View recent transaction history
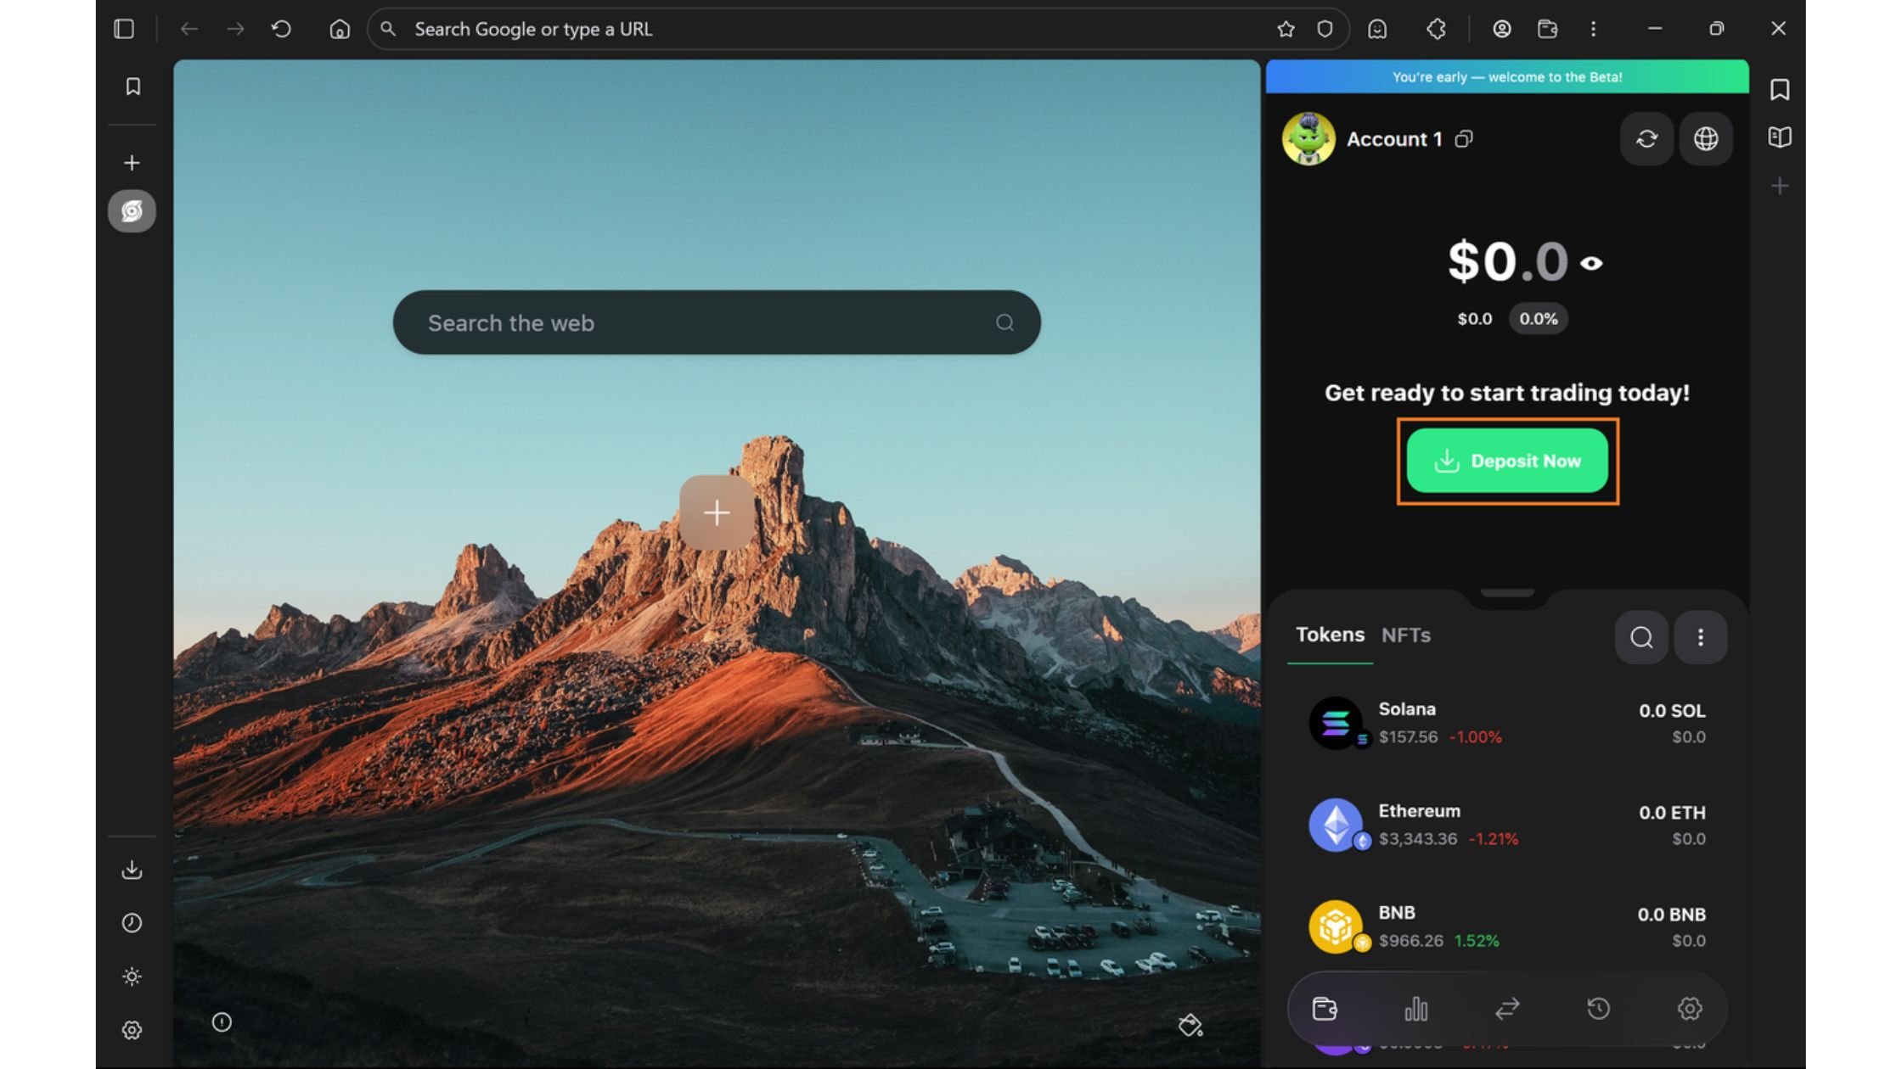 coord(1599,1009)
